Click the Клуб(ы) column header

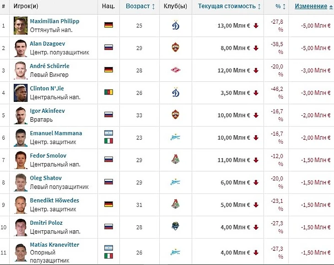coord(175,6)
